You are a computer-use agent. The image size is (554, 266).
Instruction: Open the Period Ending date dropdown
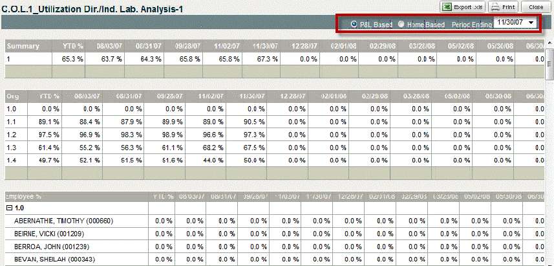coord(531,23)
